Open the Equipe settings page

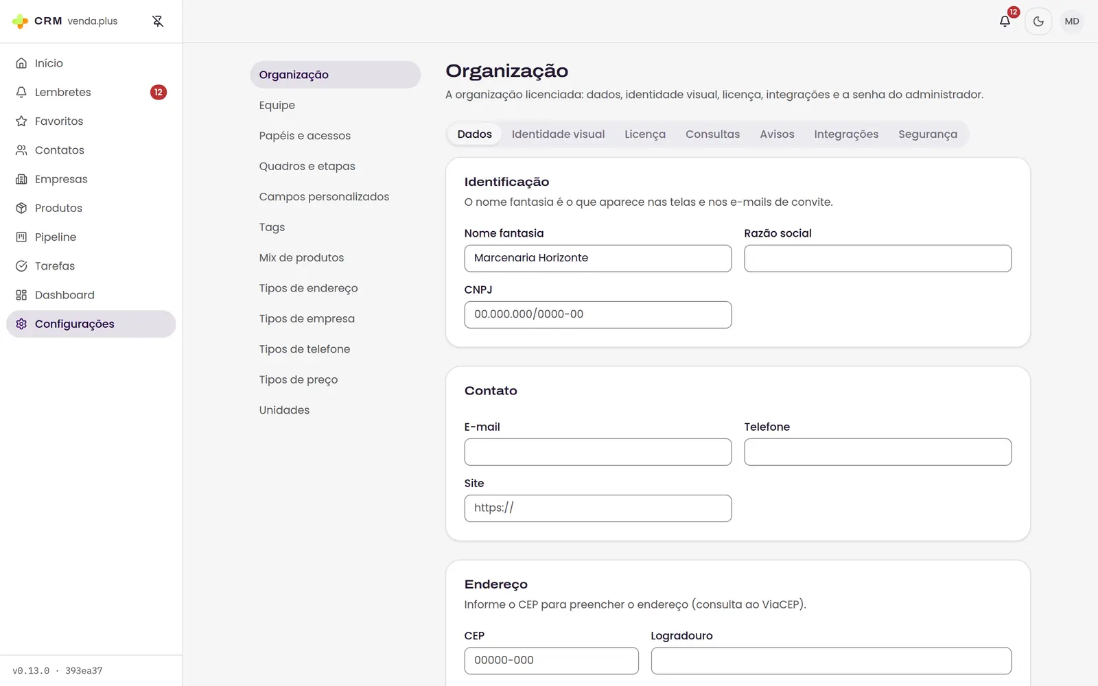pos(336,105)
